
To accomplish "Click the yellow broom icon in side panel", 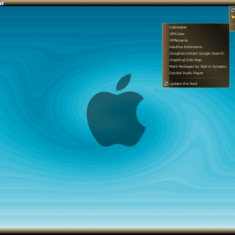I will pyautogui.click(x=233, y=17).
